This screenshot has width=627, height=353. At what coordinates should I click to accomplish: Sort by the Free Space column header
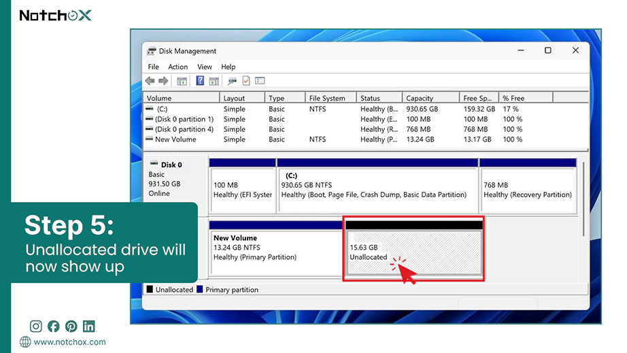479,98
